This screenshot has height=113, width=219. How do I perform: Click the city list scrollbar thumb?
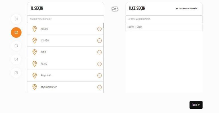pos(104,26)
